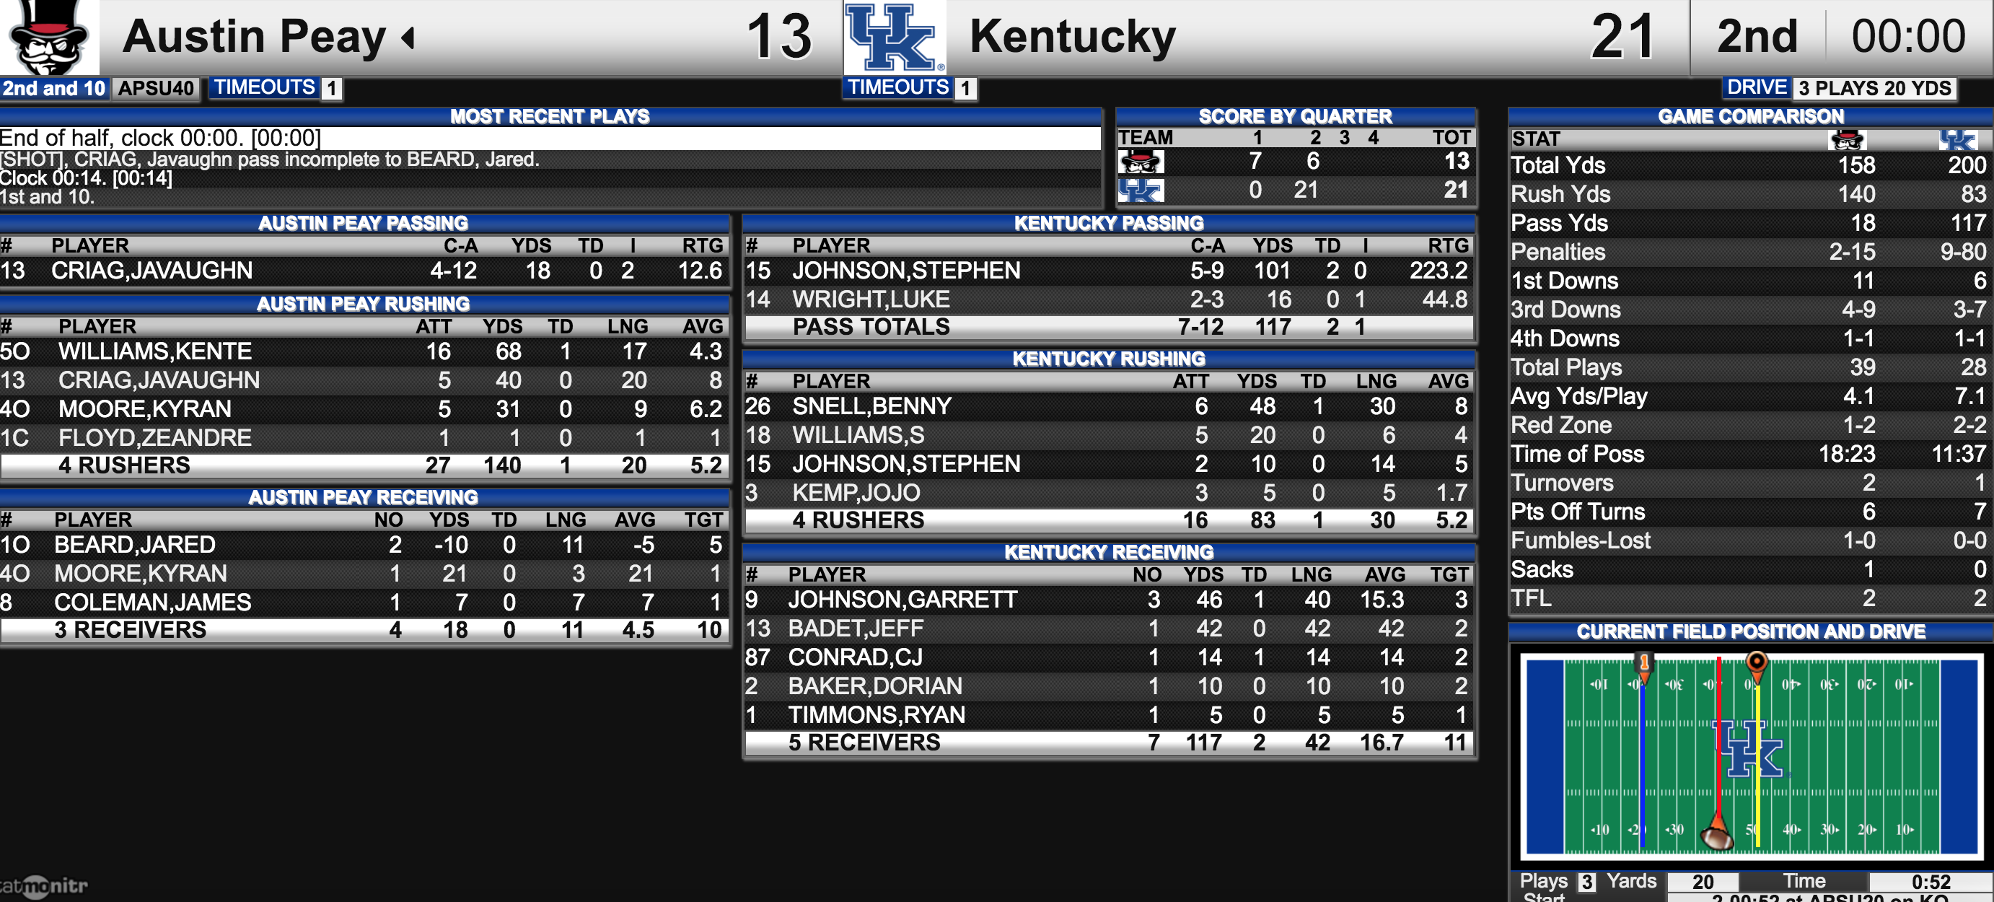Select WILLIAMS,KENTE row in Austin Peay Rushing

coord(364,351)
